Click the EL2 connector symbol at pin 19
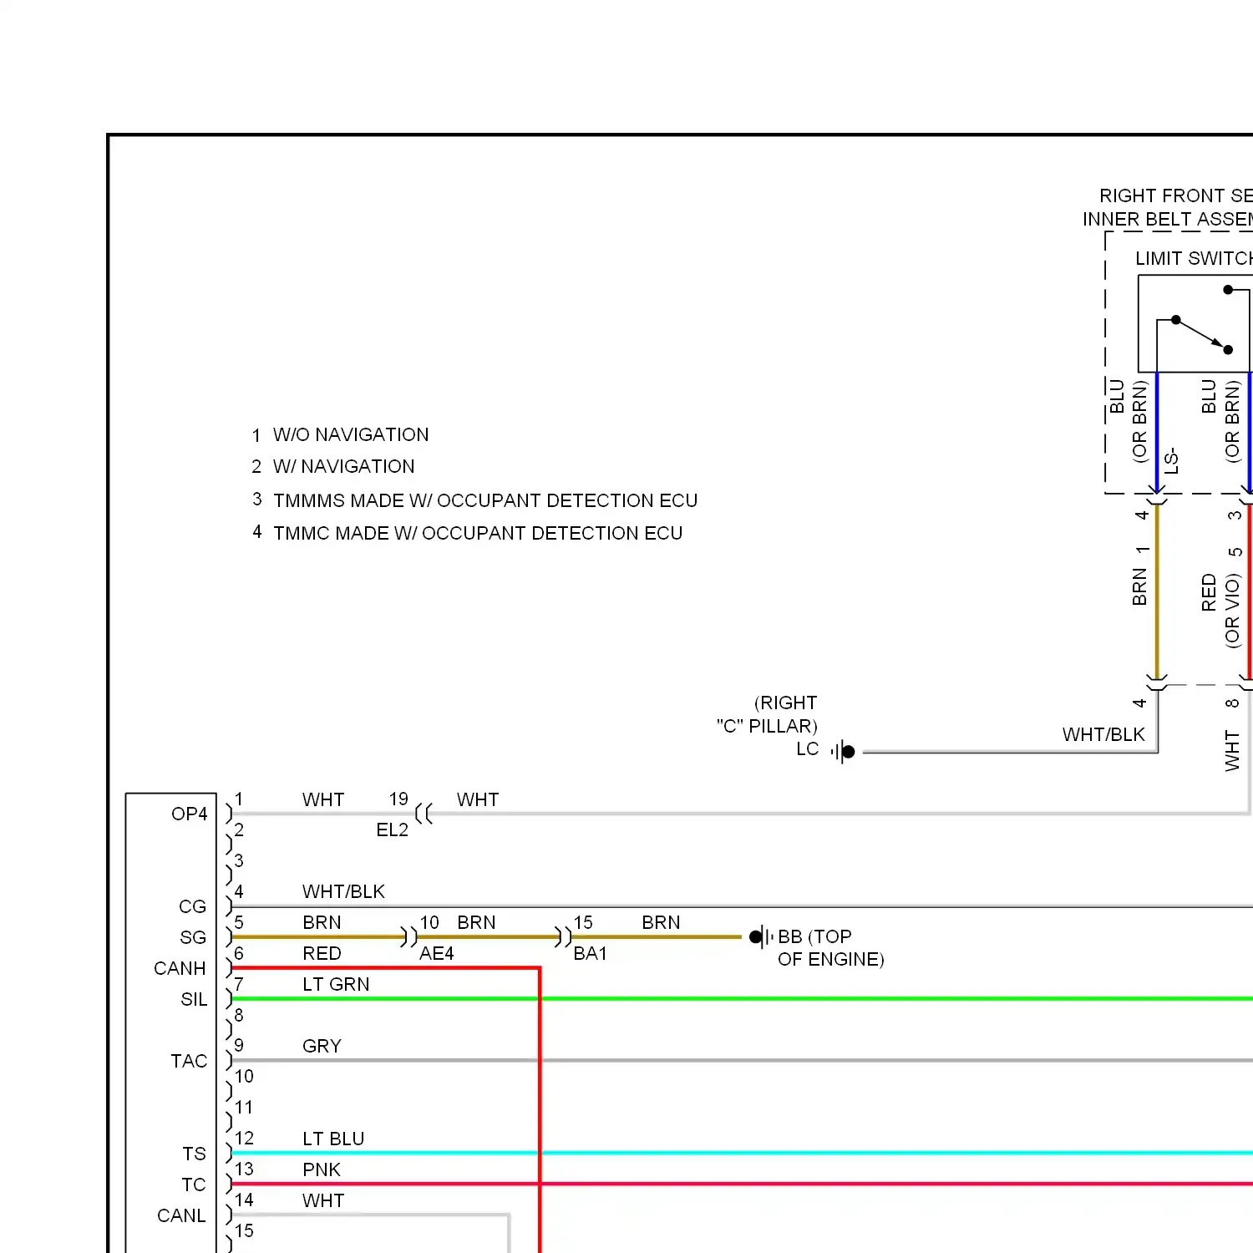 click(424, 814)
